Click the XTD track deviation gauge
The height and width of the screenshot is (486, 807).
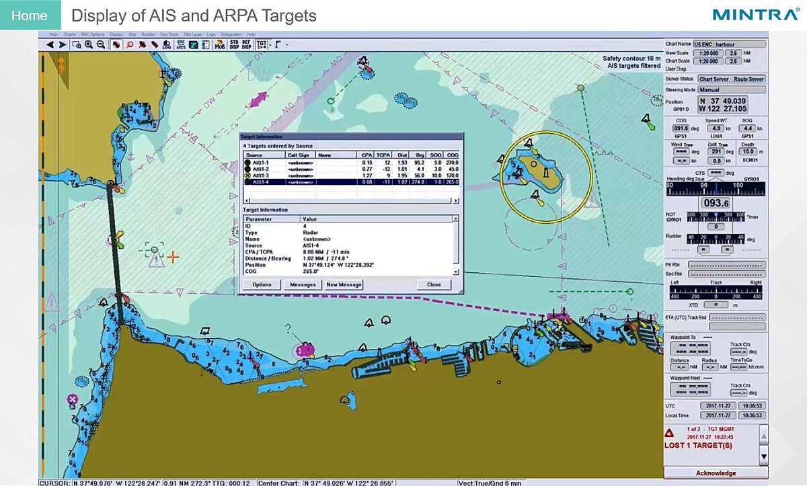click(x=716, y=292)
